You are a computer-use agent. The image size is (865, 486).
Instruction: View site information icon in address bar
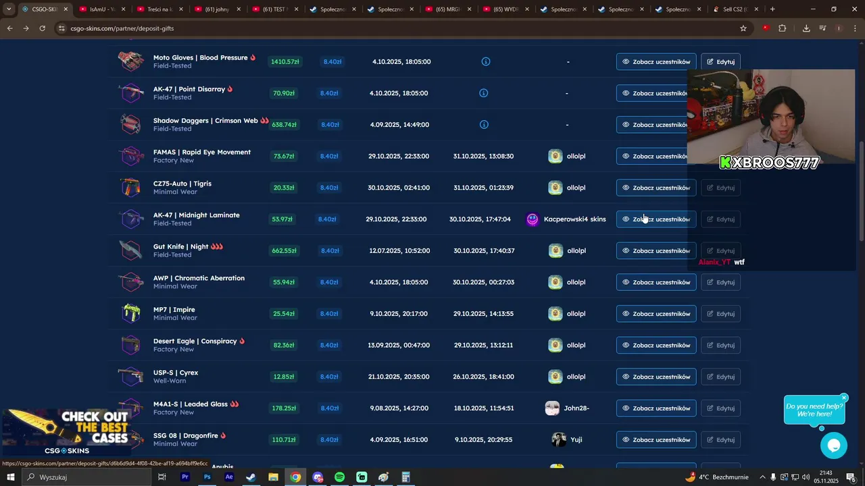click(x=61, y=28)
